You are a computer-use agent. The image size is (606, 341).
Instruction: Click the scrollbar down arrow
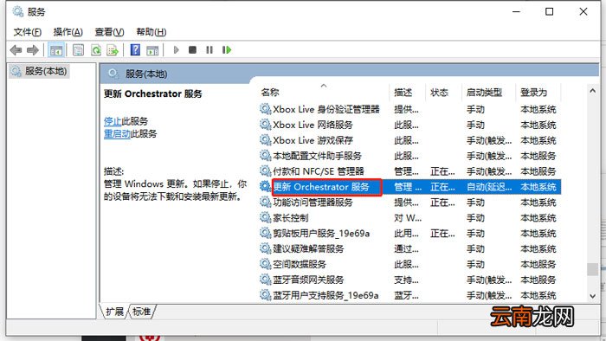[x=592, y=296]
